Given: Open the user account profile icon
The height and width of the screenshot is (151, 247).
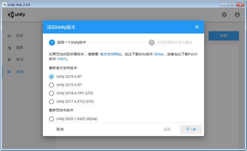Looking at the screenshot, I should pos(237,15).
